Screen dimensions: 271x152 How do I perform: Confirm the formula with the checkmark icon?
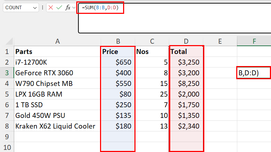59,7
